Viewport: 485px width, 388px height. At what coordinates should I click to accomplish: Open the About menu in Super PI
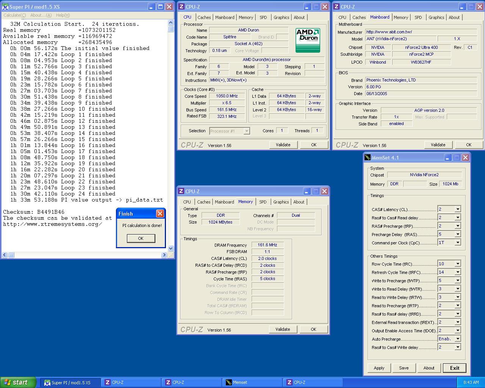point(41,15)
